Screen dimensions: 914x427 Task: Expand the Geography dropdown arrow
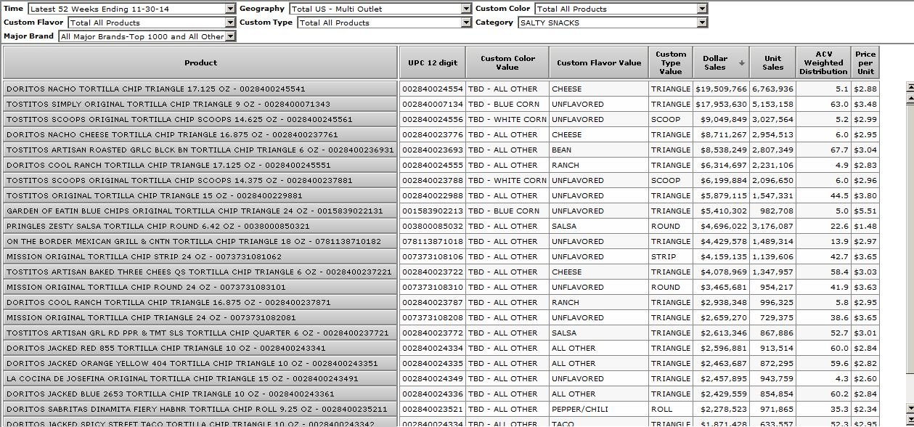pos(466,9)
